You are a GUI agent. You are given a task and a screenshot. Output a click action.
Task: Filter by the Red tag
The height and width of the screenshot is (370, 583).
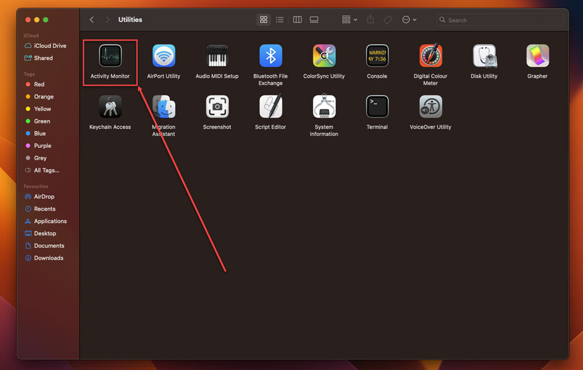point(35,84)
